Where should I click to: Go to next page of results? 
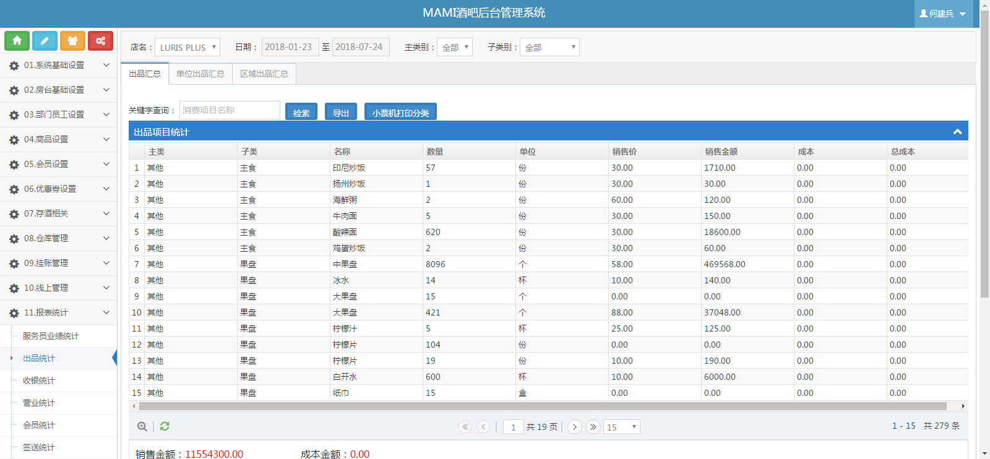pos(574,427)
